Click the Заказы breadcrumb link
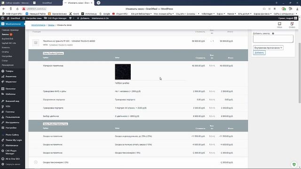The image size is (301, 169). pyautogui.click(x=51, y=25)
